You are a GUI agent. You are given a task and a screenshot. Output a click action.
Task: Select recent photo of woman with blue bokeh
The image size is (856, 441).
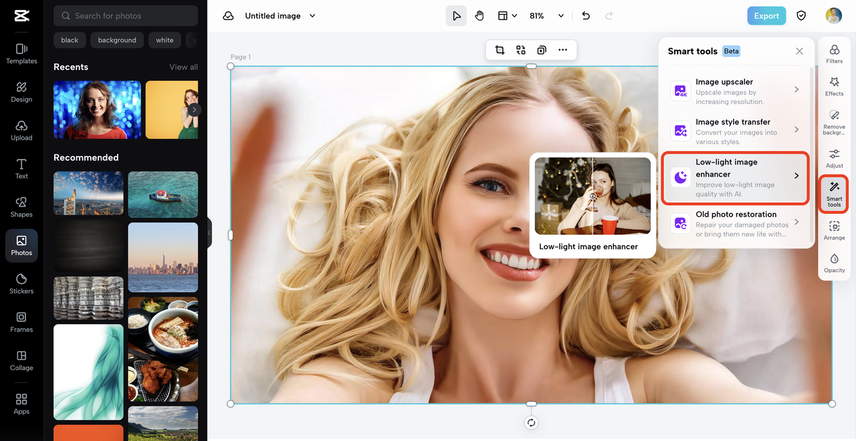pos(97,110)
